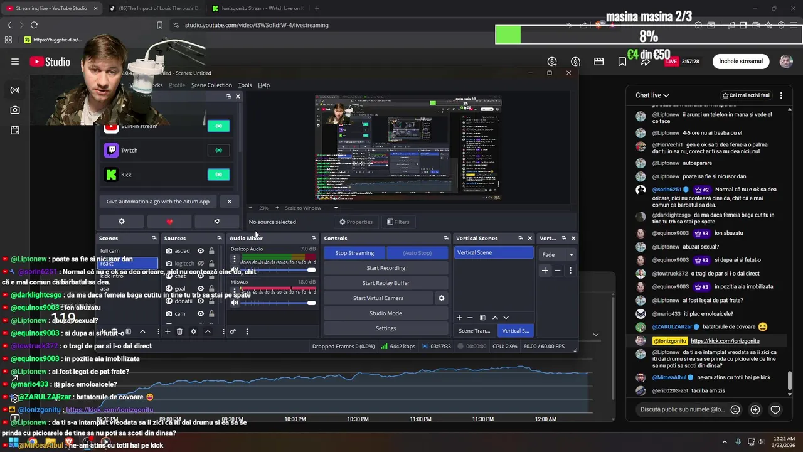This screenshot has height=452, width=803.
Task: Open the camera icon in Studio sidebar
Action: coord(15,110)
